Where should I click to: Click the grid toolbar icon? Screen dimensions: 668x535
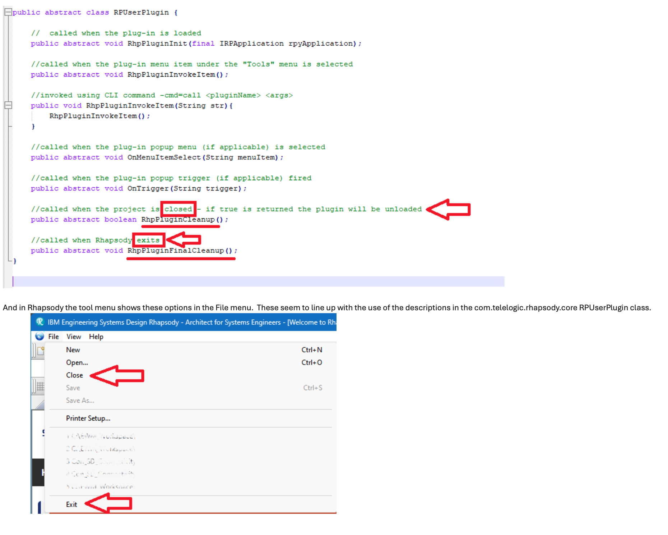pyautogui.click(x=40, y=387)
